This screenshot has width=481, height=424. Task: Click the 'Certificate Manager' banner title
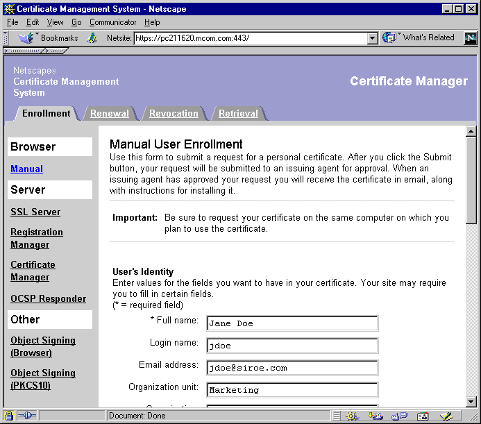point(409,81)
